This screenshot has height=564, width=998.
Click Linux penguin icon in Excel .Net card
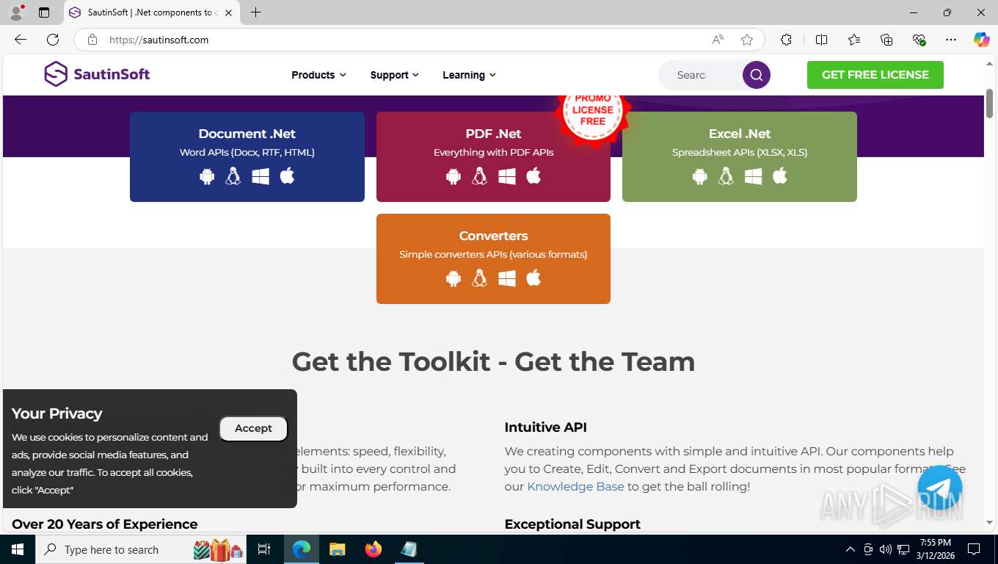point(726,176)
